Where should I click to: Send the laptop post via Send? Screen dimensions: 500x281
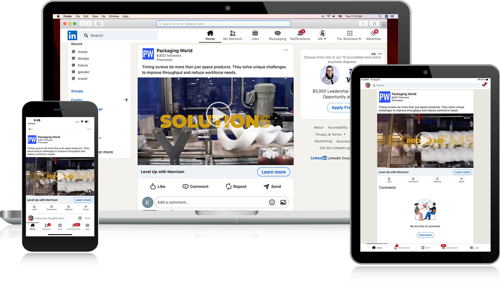point(272,186)
